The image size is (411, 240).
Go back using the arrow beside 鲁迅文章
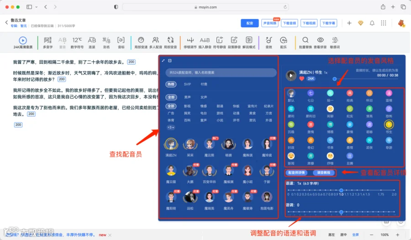tap(6, 22)
